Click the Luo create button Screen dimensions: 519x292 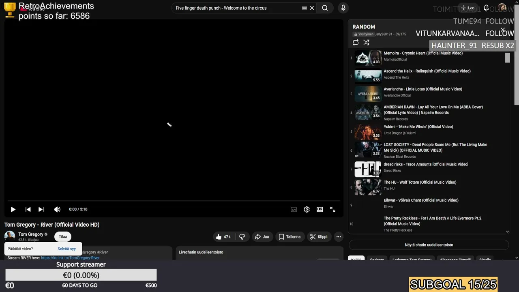click(x=468, y=8)
